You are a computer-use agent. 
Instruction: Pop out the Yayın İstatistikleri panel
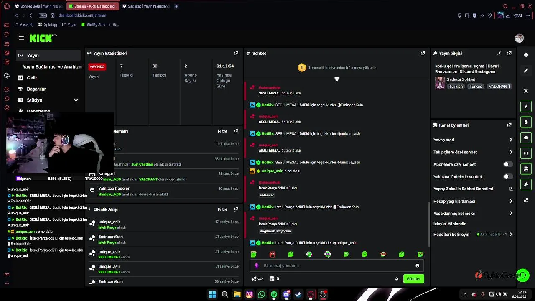pyautogui.click(x=236, y=53)
